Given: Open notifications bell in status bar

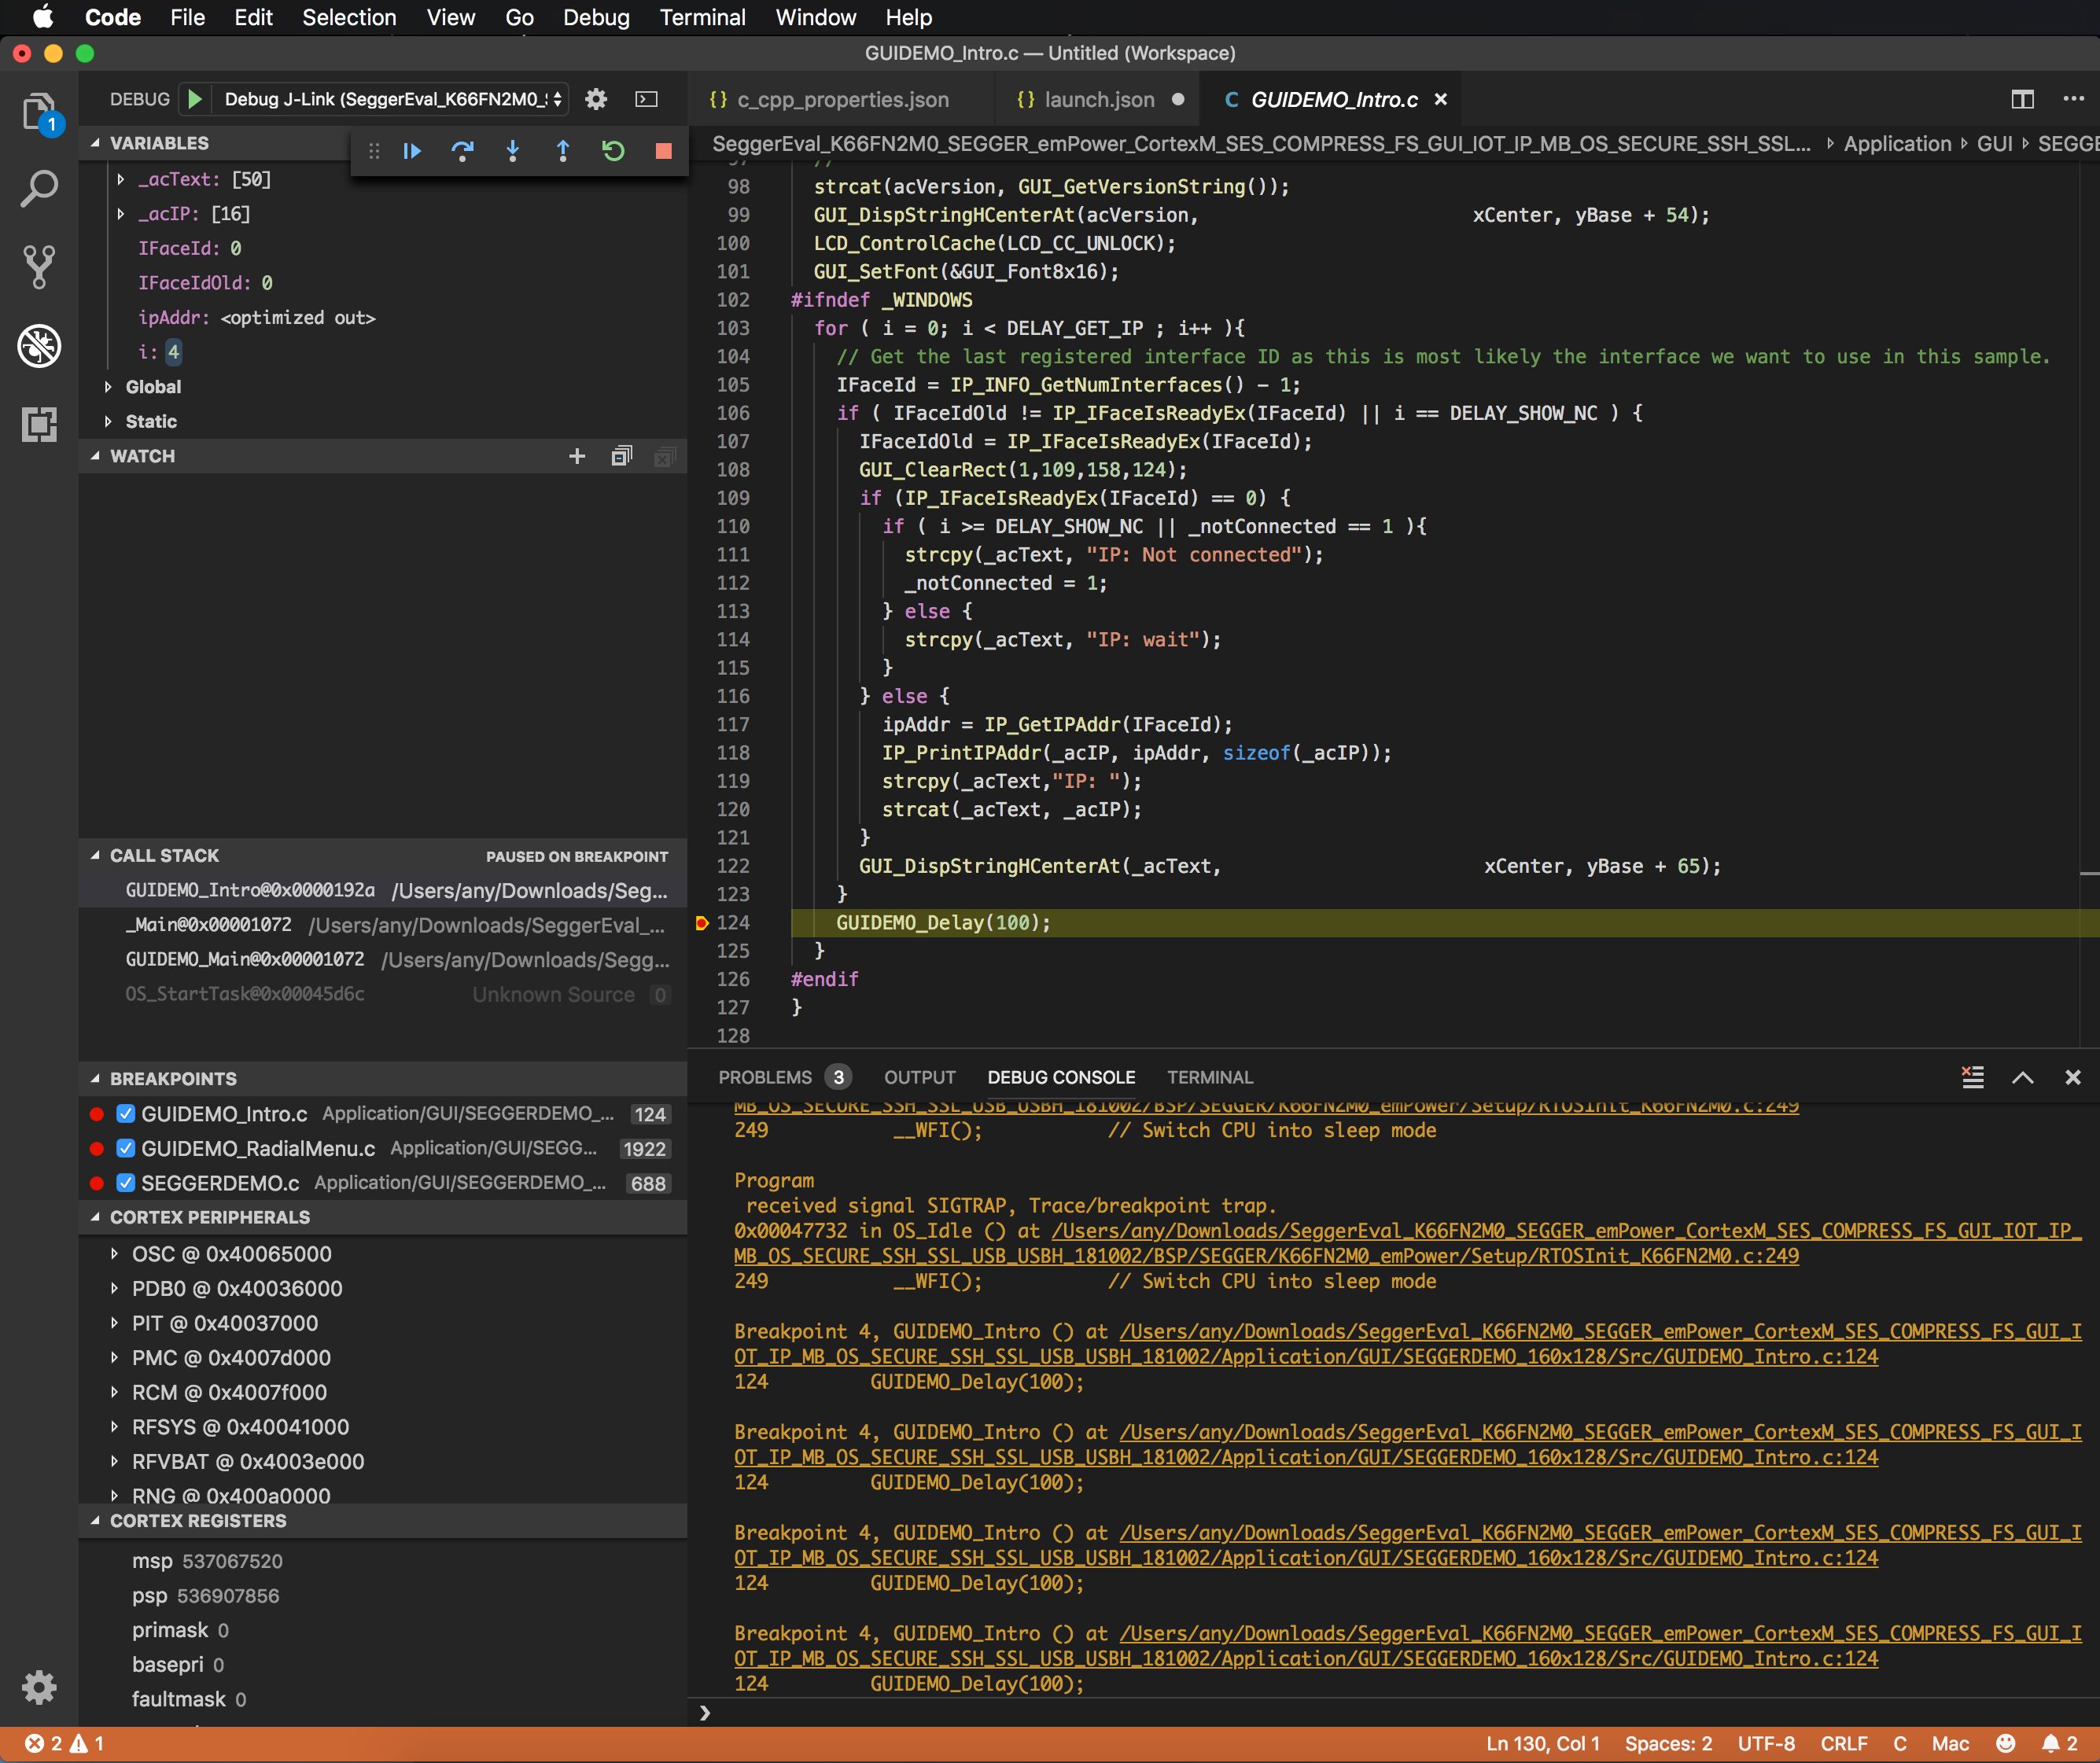Looking at the screenshot, I should (2059, 1743).
